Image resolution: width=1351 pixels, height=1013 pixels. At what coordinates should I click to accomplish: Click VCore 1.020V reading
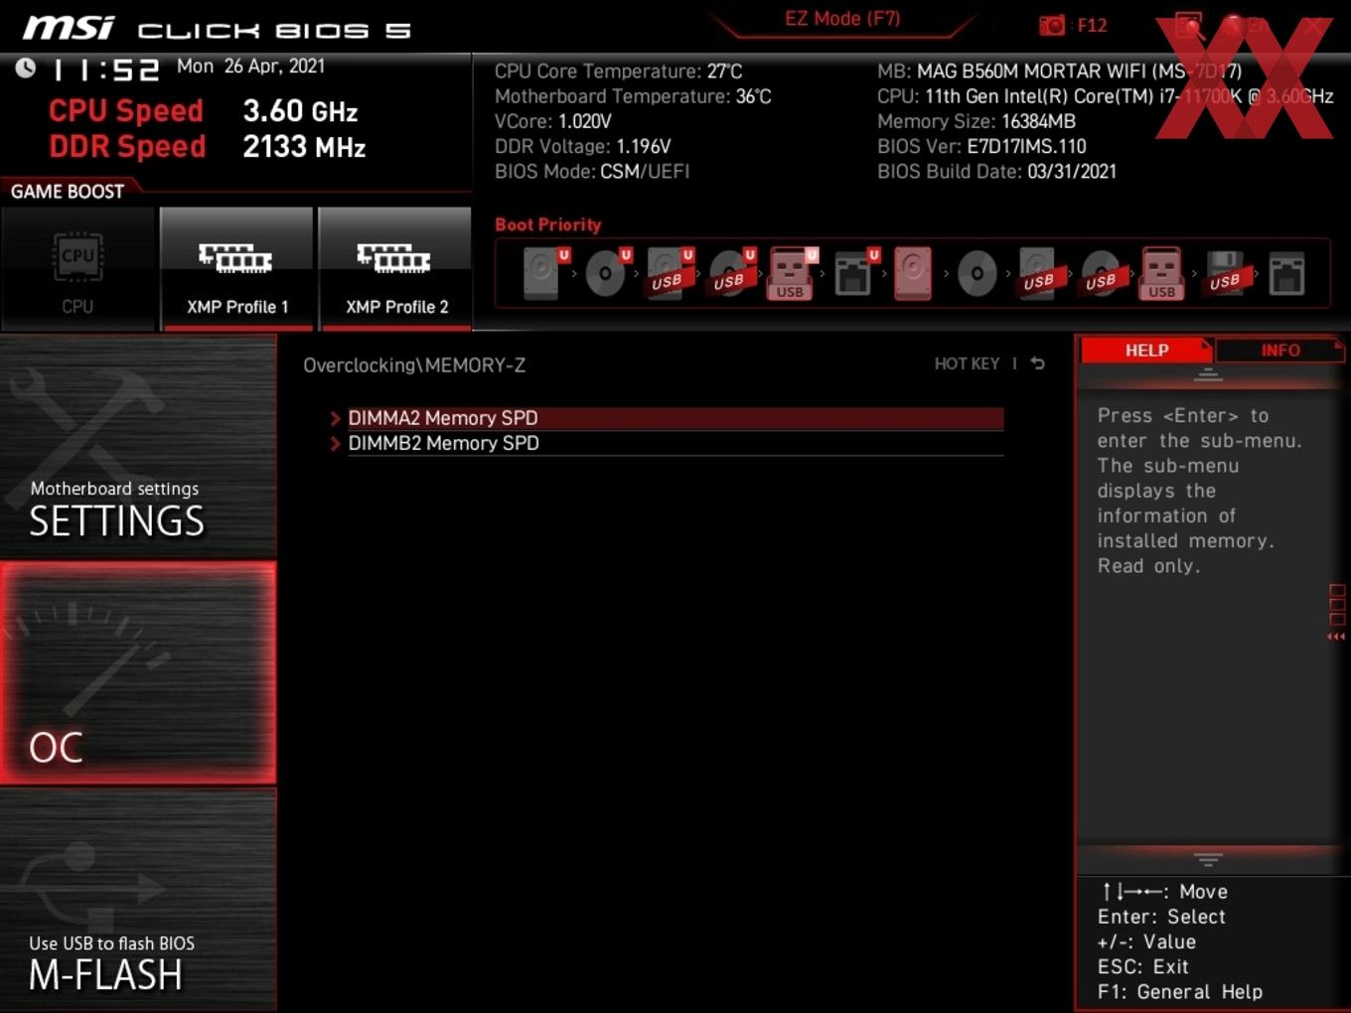pyautogui.click(x=553, y=121)
